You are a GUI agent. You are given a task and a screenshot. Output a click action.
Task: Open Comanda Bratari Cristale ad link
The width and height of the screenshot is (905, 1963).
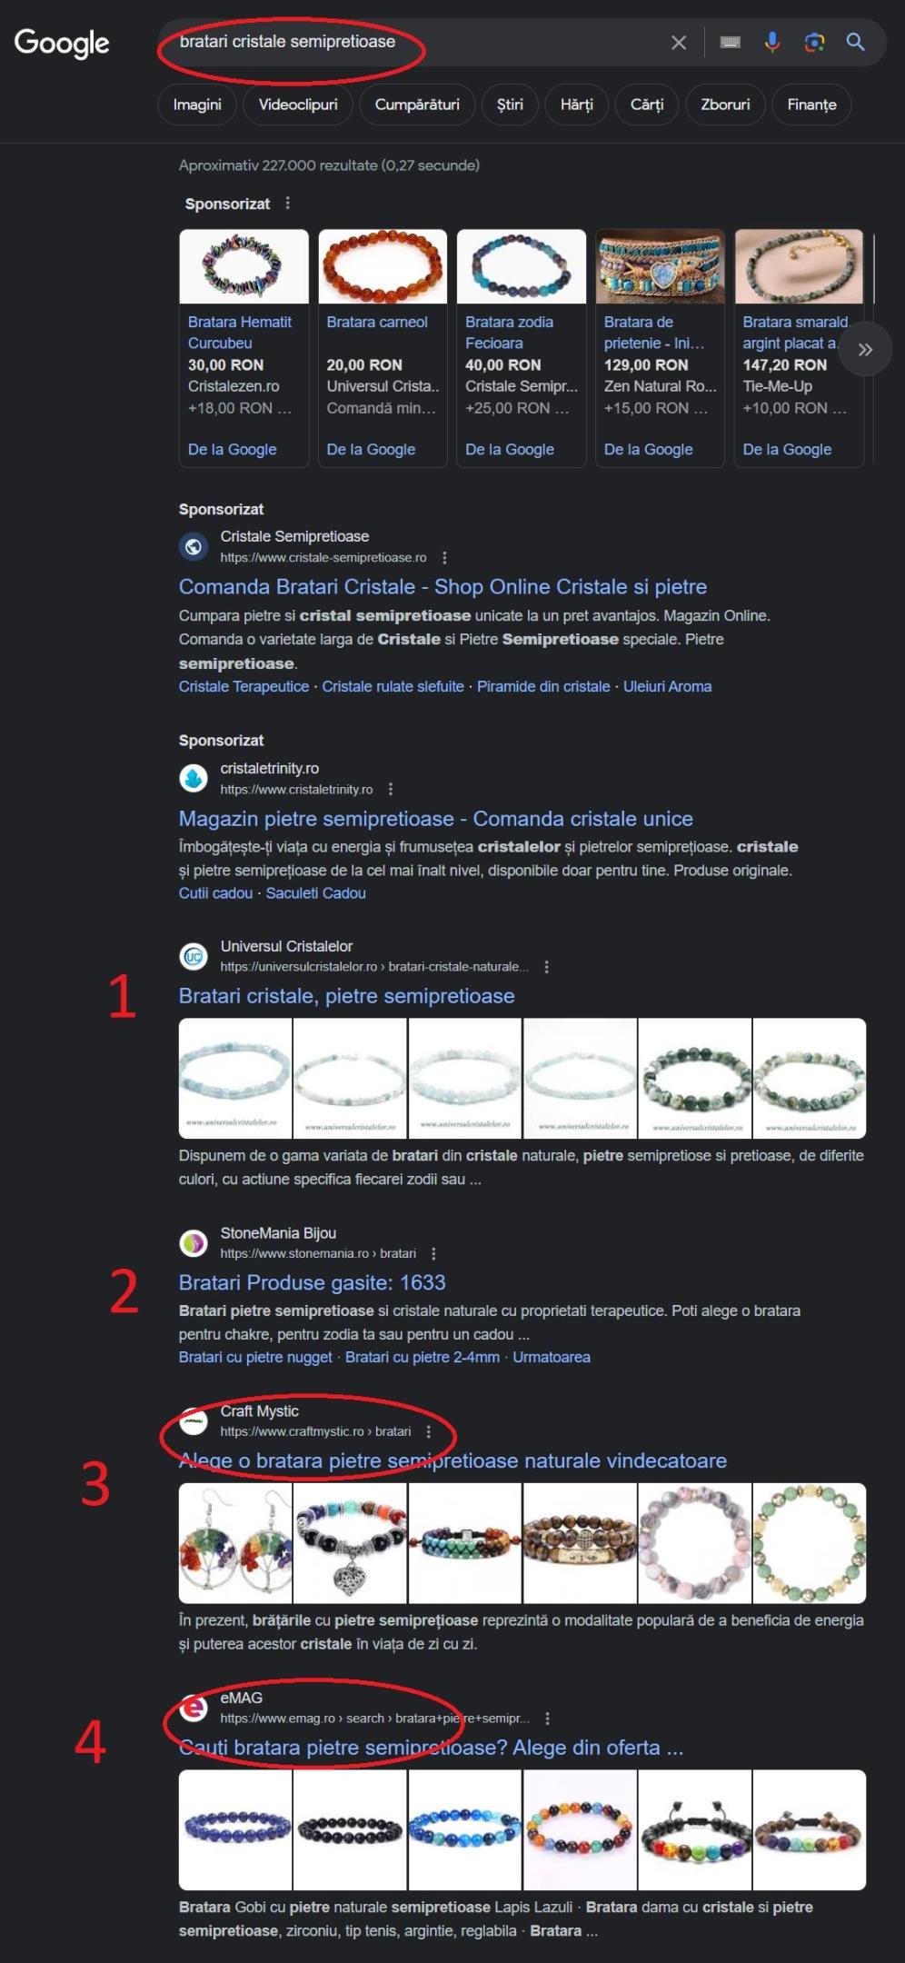(x=443, y=587)
